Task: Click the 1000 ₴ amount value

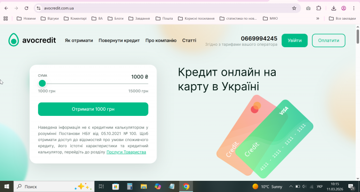Action: tap(140, 77)
